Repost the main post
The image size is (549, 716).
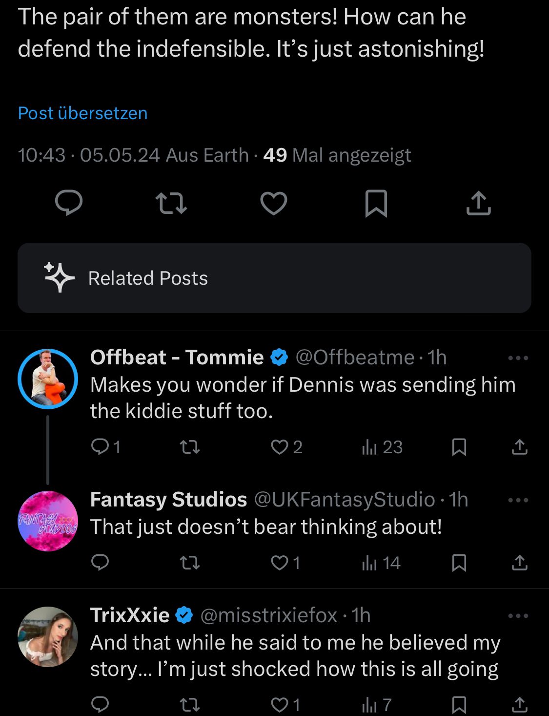point(171,203)
